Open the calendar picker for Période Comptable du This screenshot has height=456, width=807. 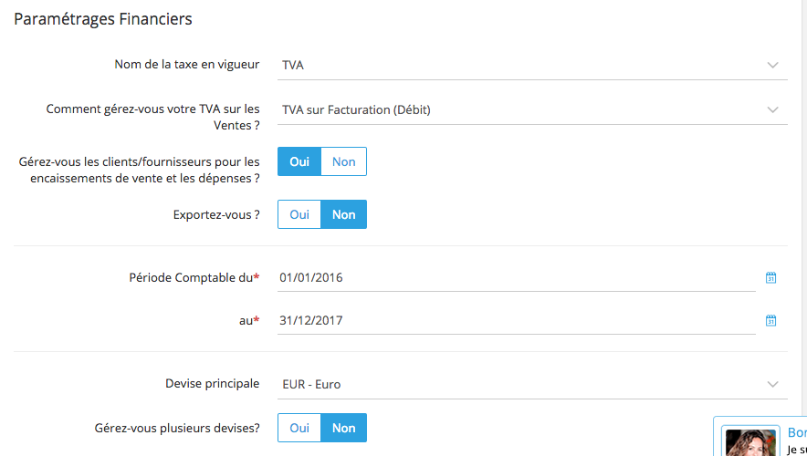[770, 277]
